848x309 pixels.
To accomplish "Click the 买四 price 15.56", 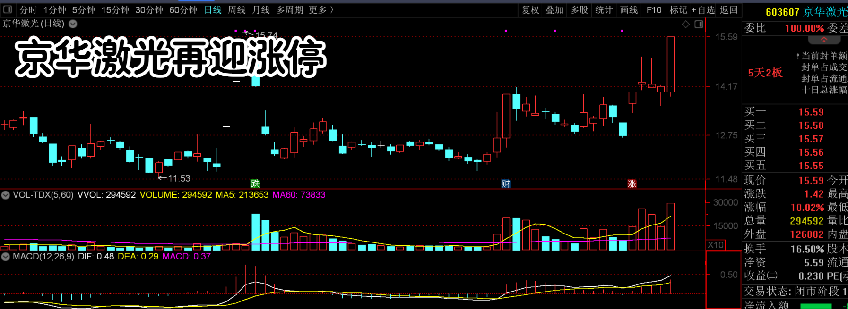I will [811, 152].
